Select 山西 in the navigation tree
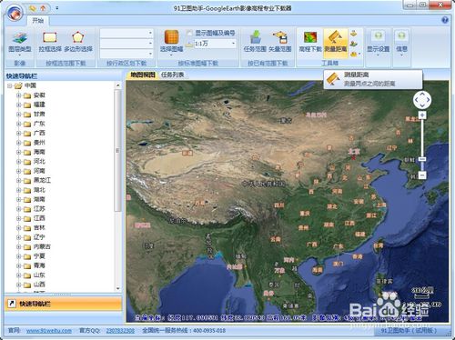The width and height of the screenshot is (455, 340). 39,285
